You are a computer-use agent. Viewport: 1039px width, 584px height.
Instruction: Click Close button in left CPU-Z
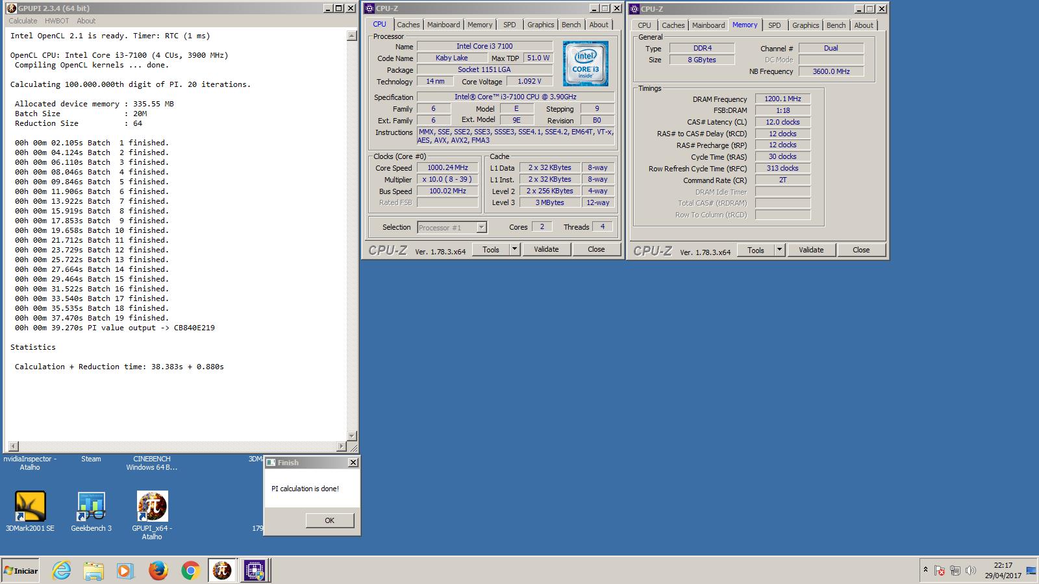click(x=596, y=249)
